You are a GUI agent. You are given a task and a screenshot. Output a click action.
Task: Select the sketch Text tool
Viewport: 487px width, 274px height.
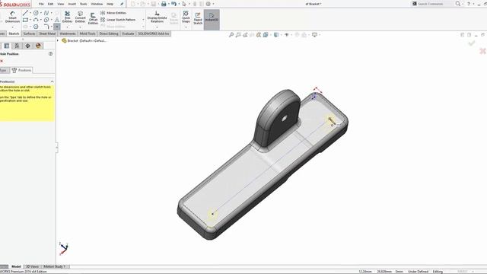coord(57,20)
